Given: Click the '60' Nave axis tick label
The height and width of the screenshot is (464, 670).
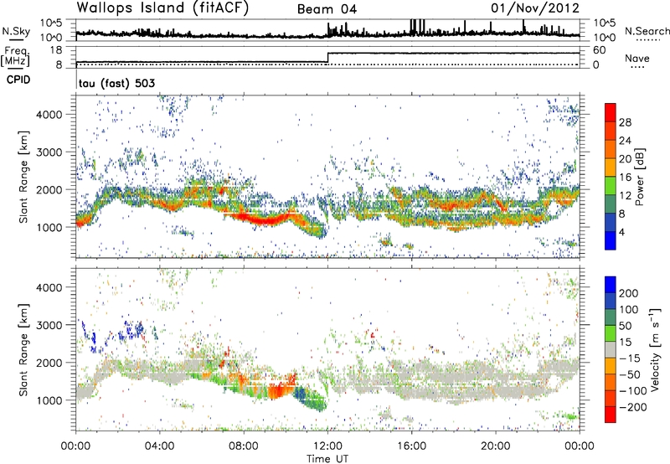Looking at the screenshot, I should coord(599,50).
